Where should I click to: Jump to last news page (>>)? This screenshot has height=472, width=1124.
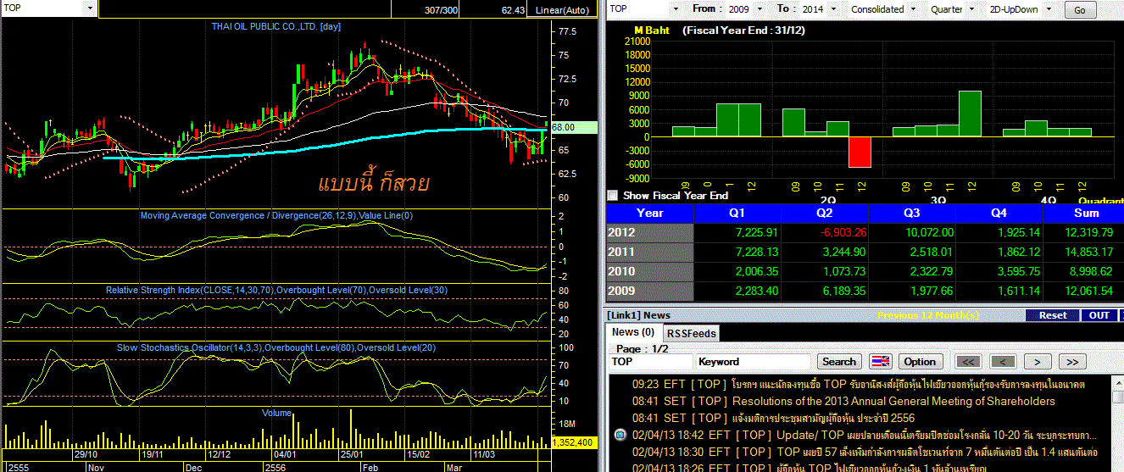point(1072,362)
